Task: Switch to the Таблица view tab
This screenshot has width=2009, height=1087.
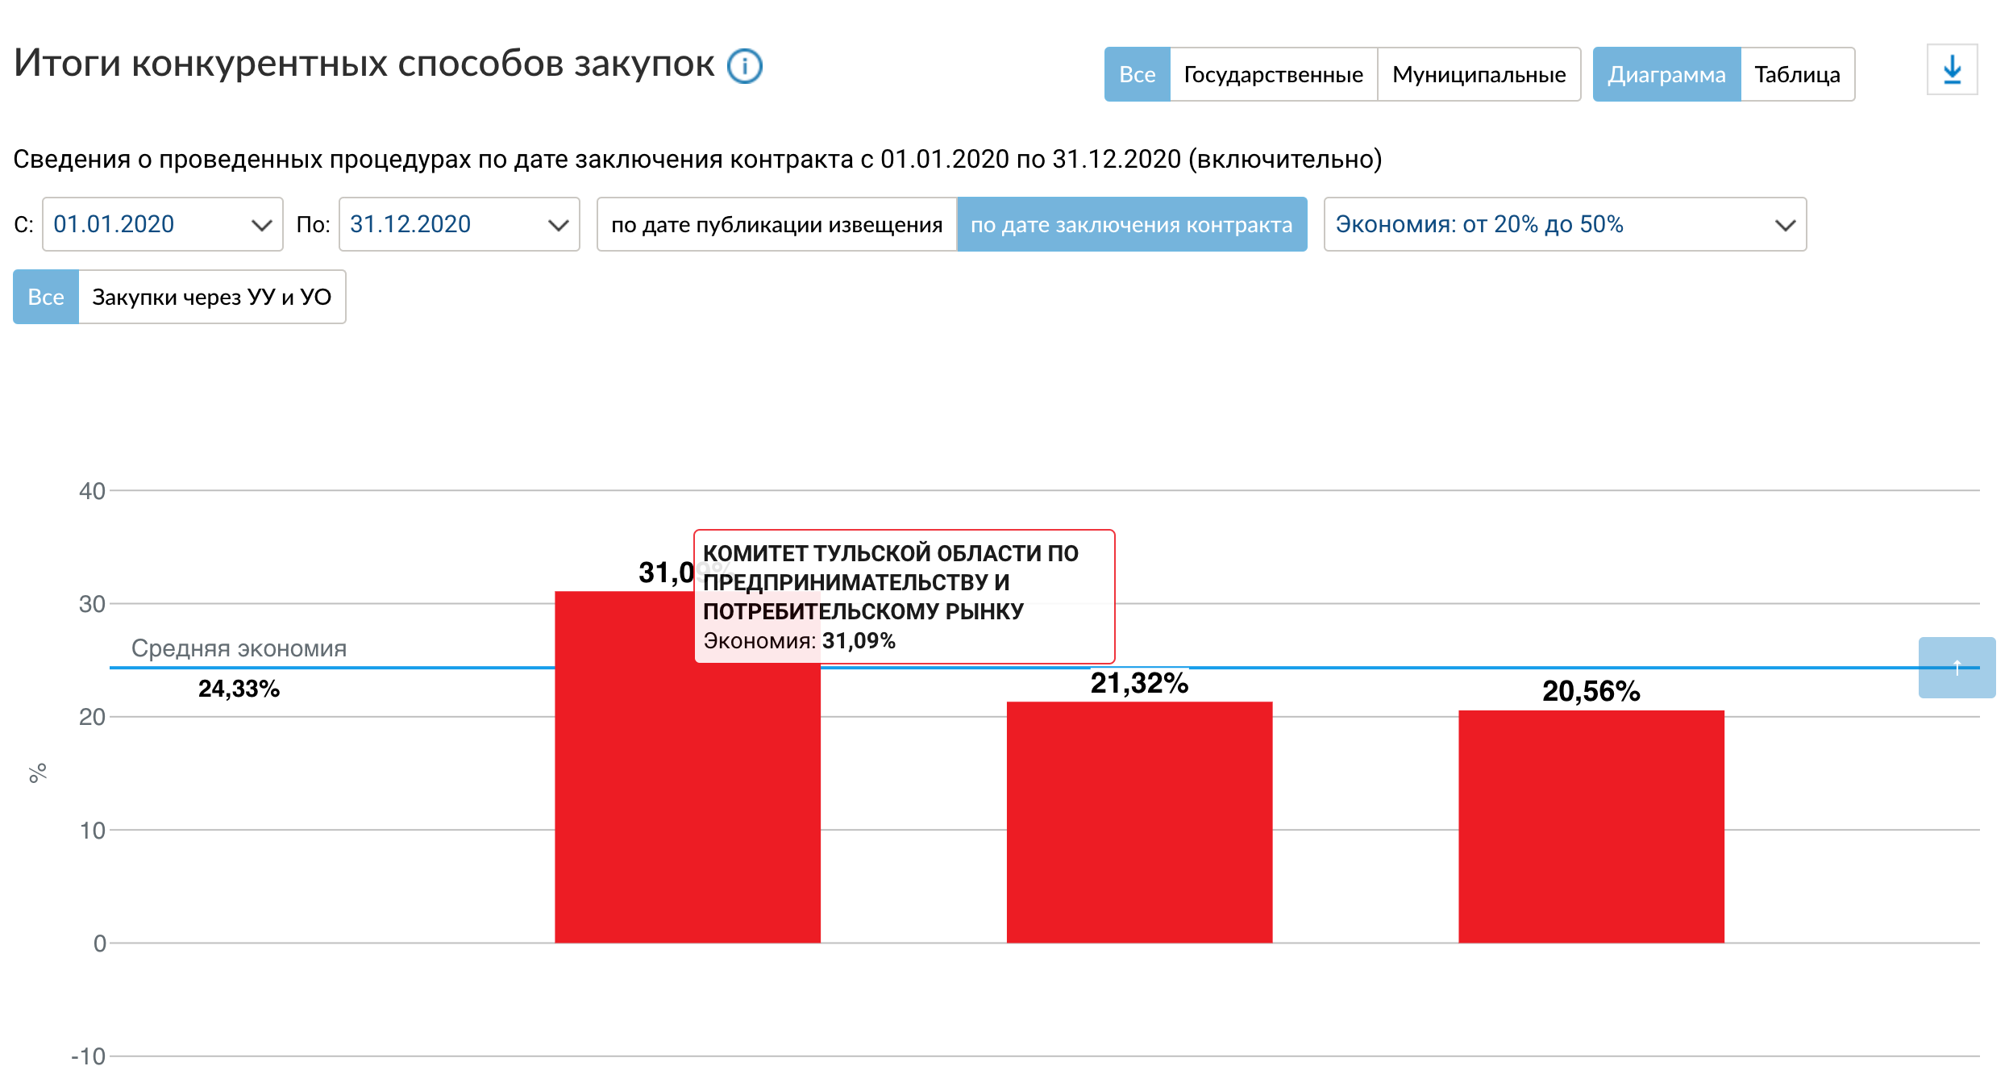Action: click(1797, 74)
